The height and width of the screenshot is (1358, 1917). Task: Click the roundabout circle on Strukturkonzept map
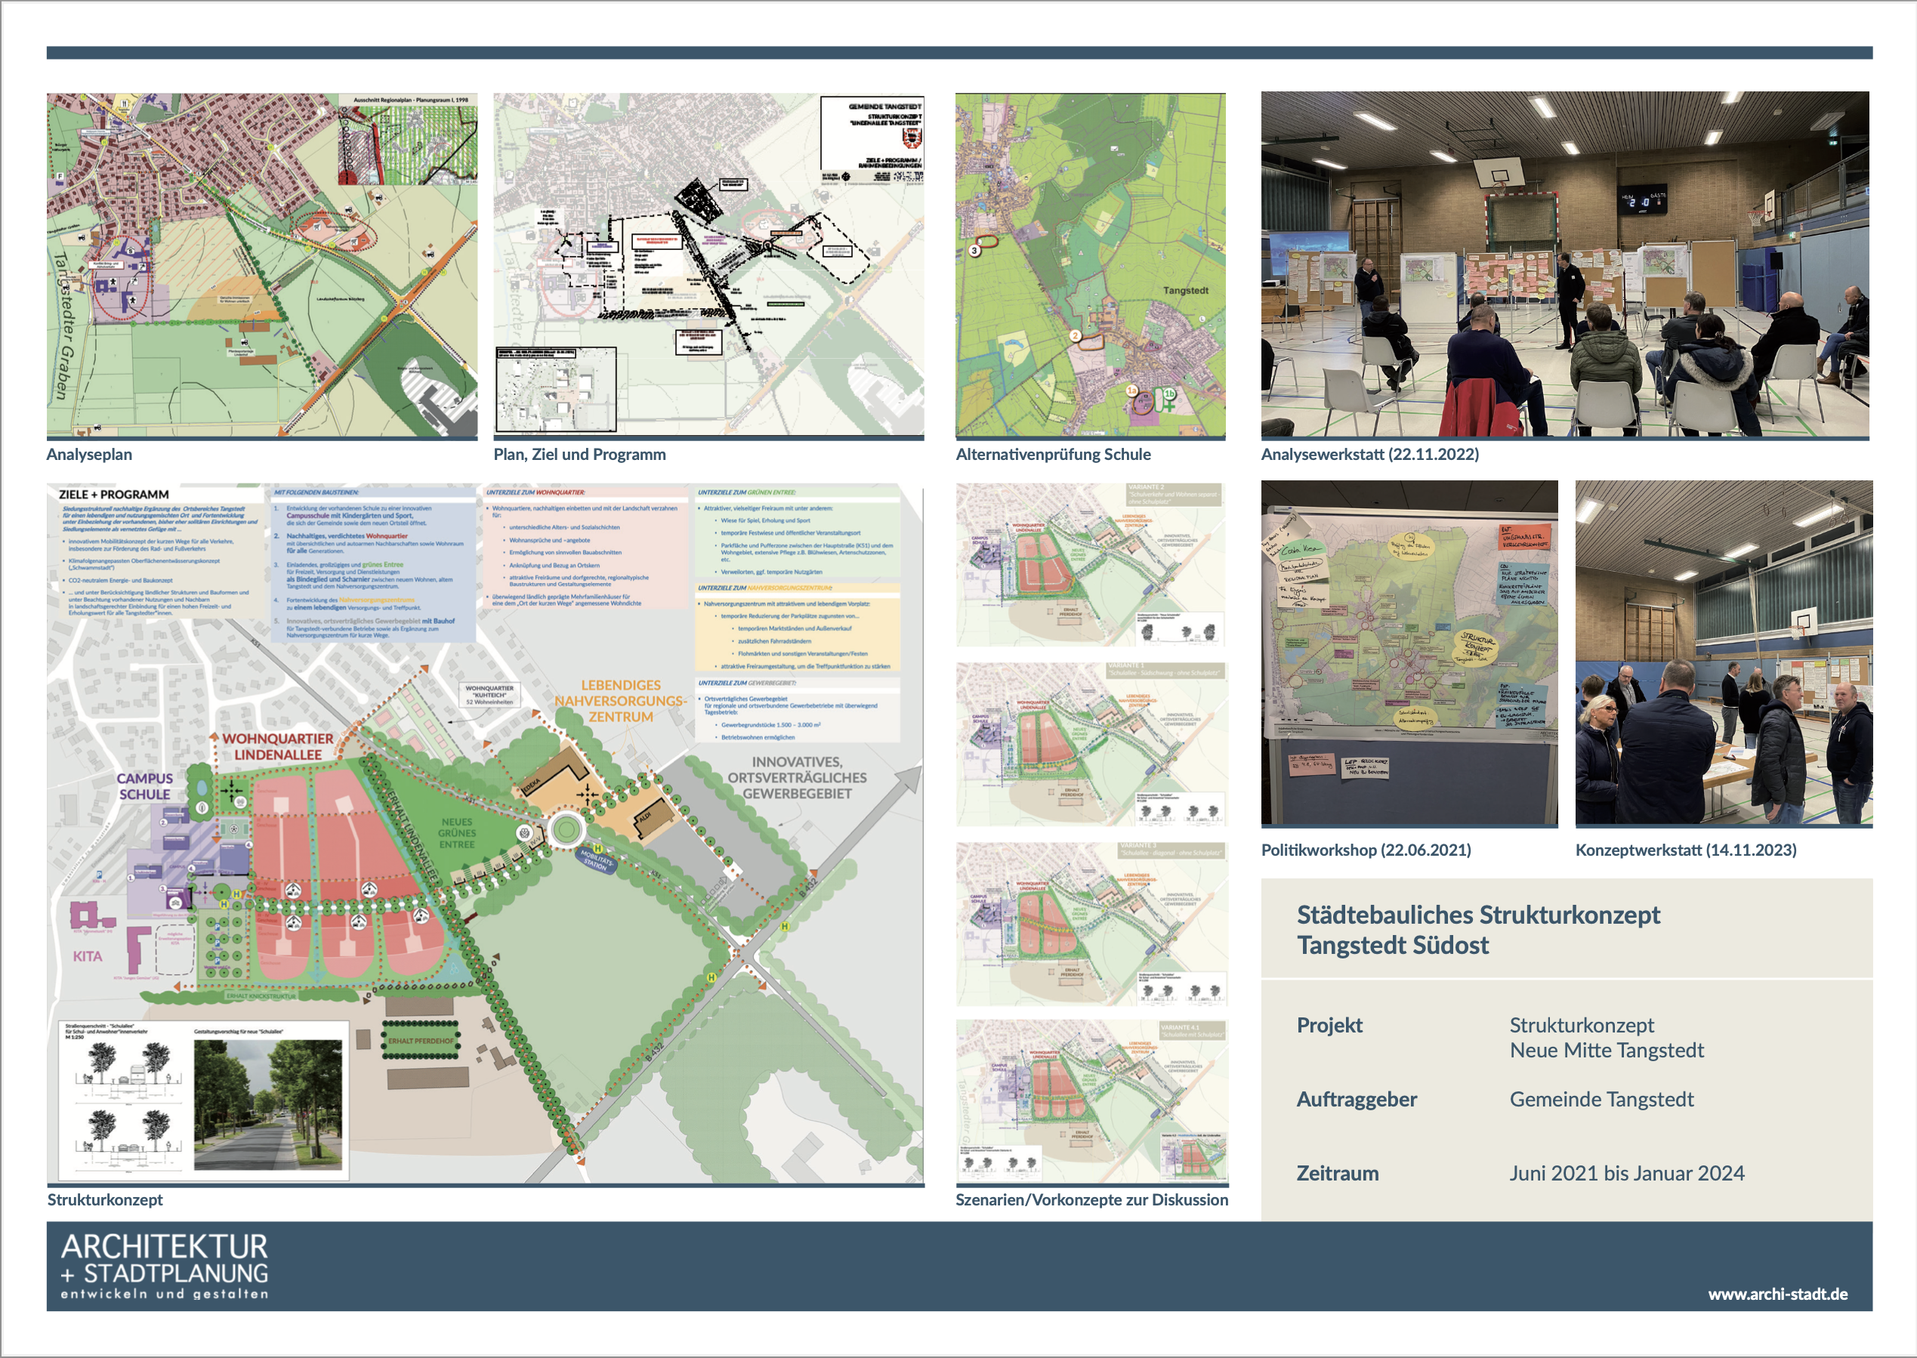pyautogui.click(x=566, y=830)
